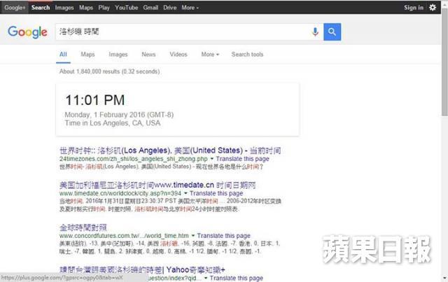Viewport: 448px width, 282px height.
Task: Click Translate this page for timedate.cn result
Action: point(216,193)
